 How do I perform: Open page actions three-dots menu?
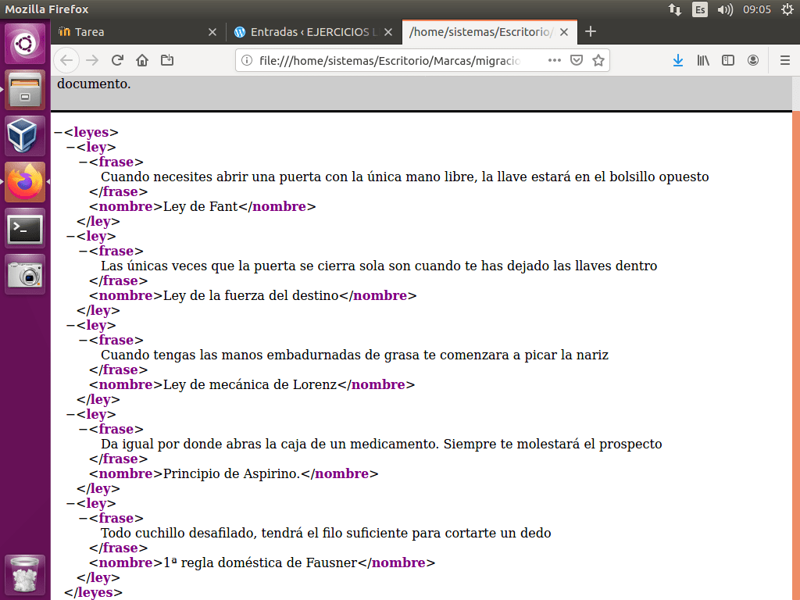[555, 60]
